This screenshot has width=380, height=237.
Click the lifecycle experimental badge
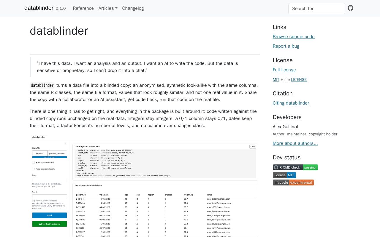[293, 182]
